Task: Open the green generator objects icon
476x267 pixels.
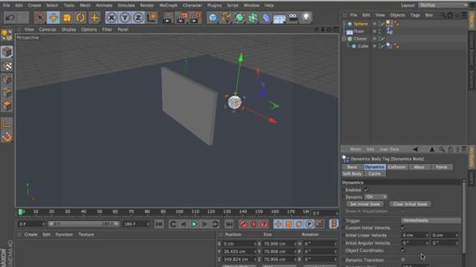Action: tap(239, 18)
